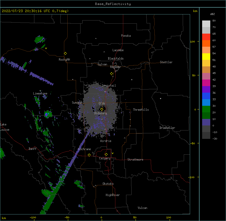Click the white asterisk marker east of Innisfail
This screenshot has height=221, width=226.
pyautogui.click(x=132, y=80)
